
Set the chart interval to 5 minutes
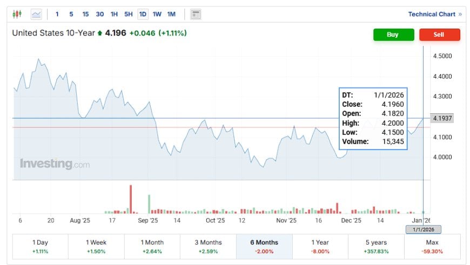click(x=71, y=14)
